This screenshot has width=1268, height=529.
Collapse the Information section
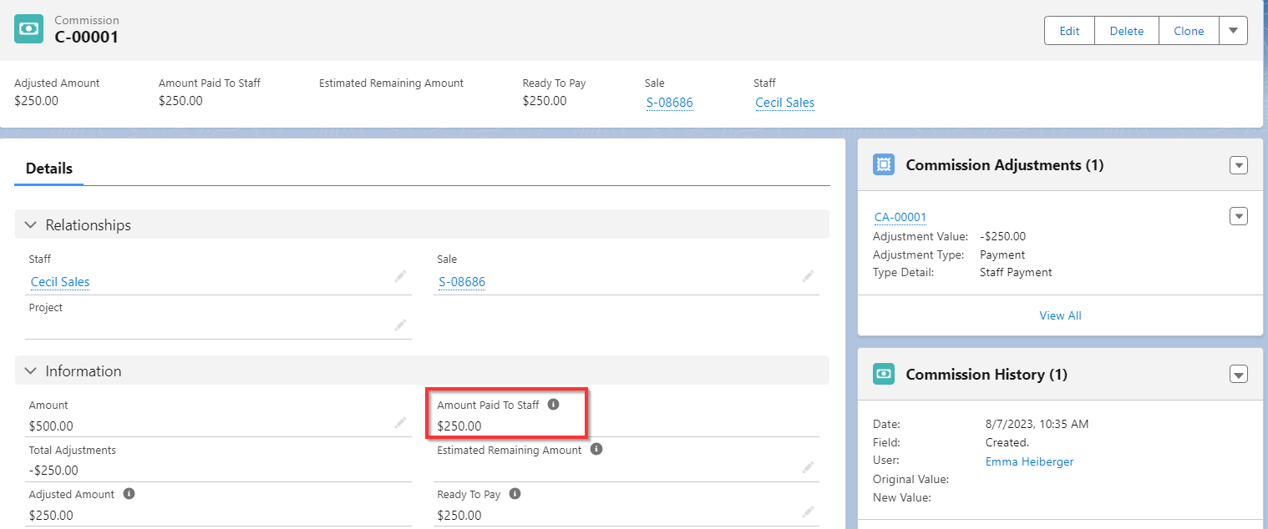[31, 370]
